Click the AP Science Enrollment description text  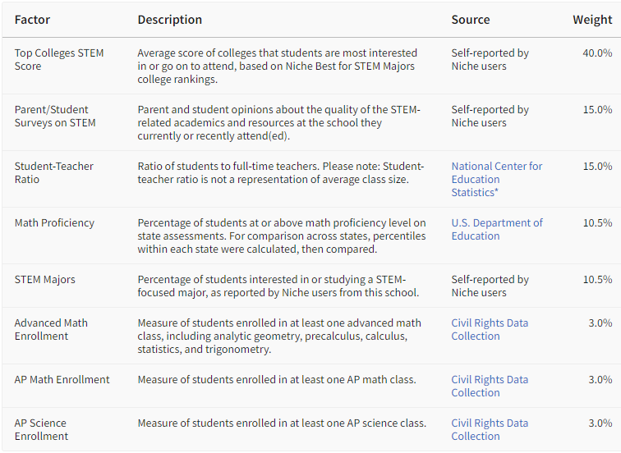click(x=282, y=423)
